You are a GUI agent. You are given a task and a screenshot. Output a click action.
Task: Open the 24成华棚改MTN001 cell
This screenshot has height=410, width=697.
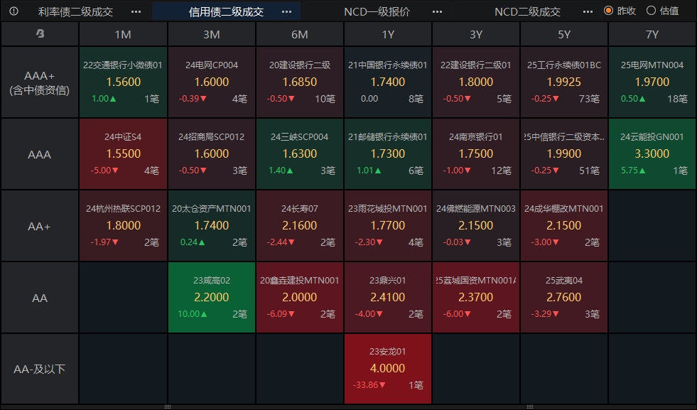click(x=564, y=225)
